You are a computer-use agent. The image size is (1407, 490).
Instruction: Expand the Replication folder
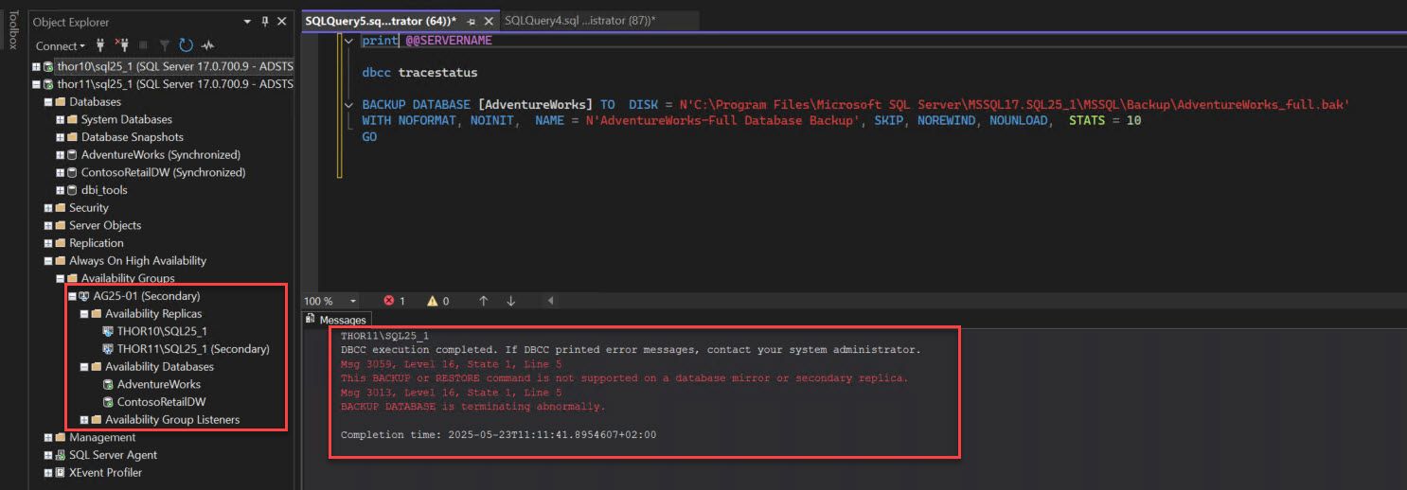pos(47,243)
